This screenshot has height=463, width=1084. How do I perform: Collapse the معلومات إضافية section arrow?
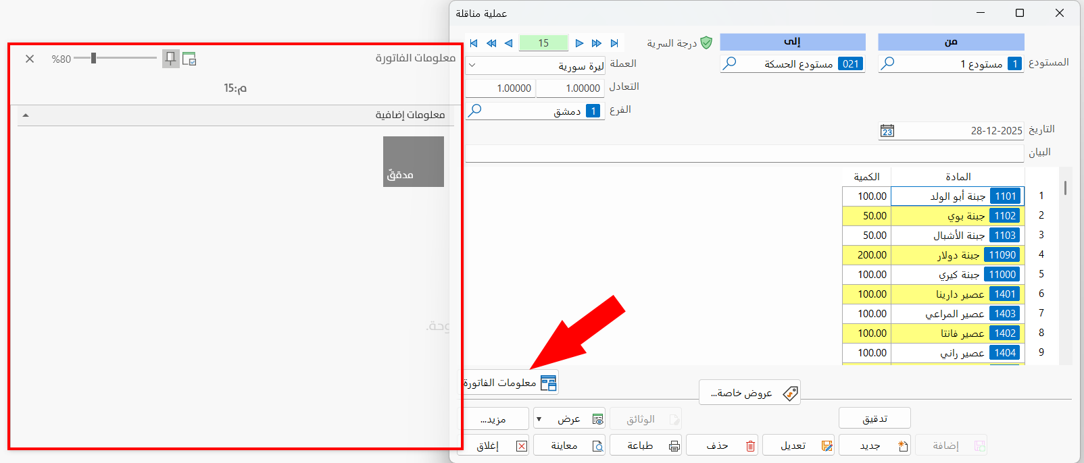click(26, 115)
